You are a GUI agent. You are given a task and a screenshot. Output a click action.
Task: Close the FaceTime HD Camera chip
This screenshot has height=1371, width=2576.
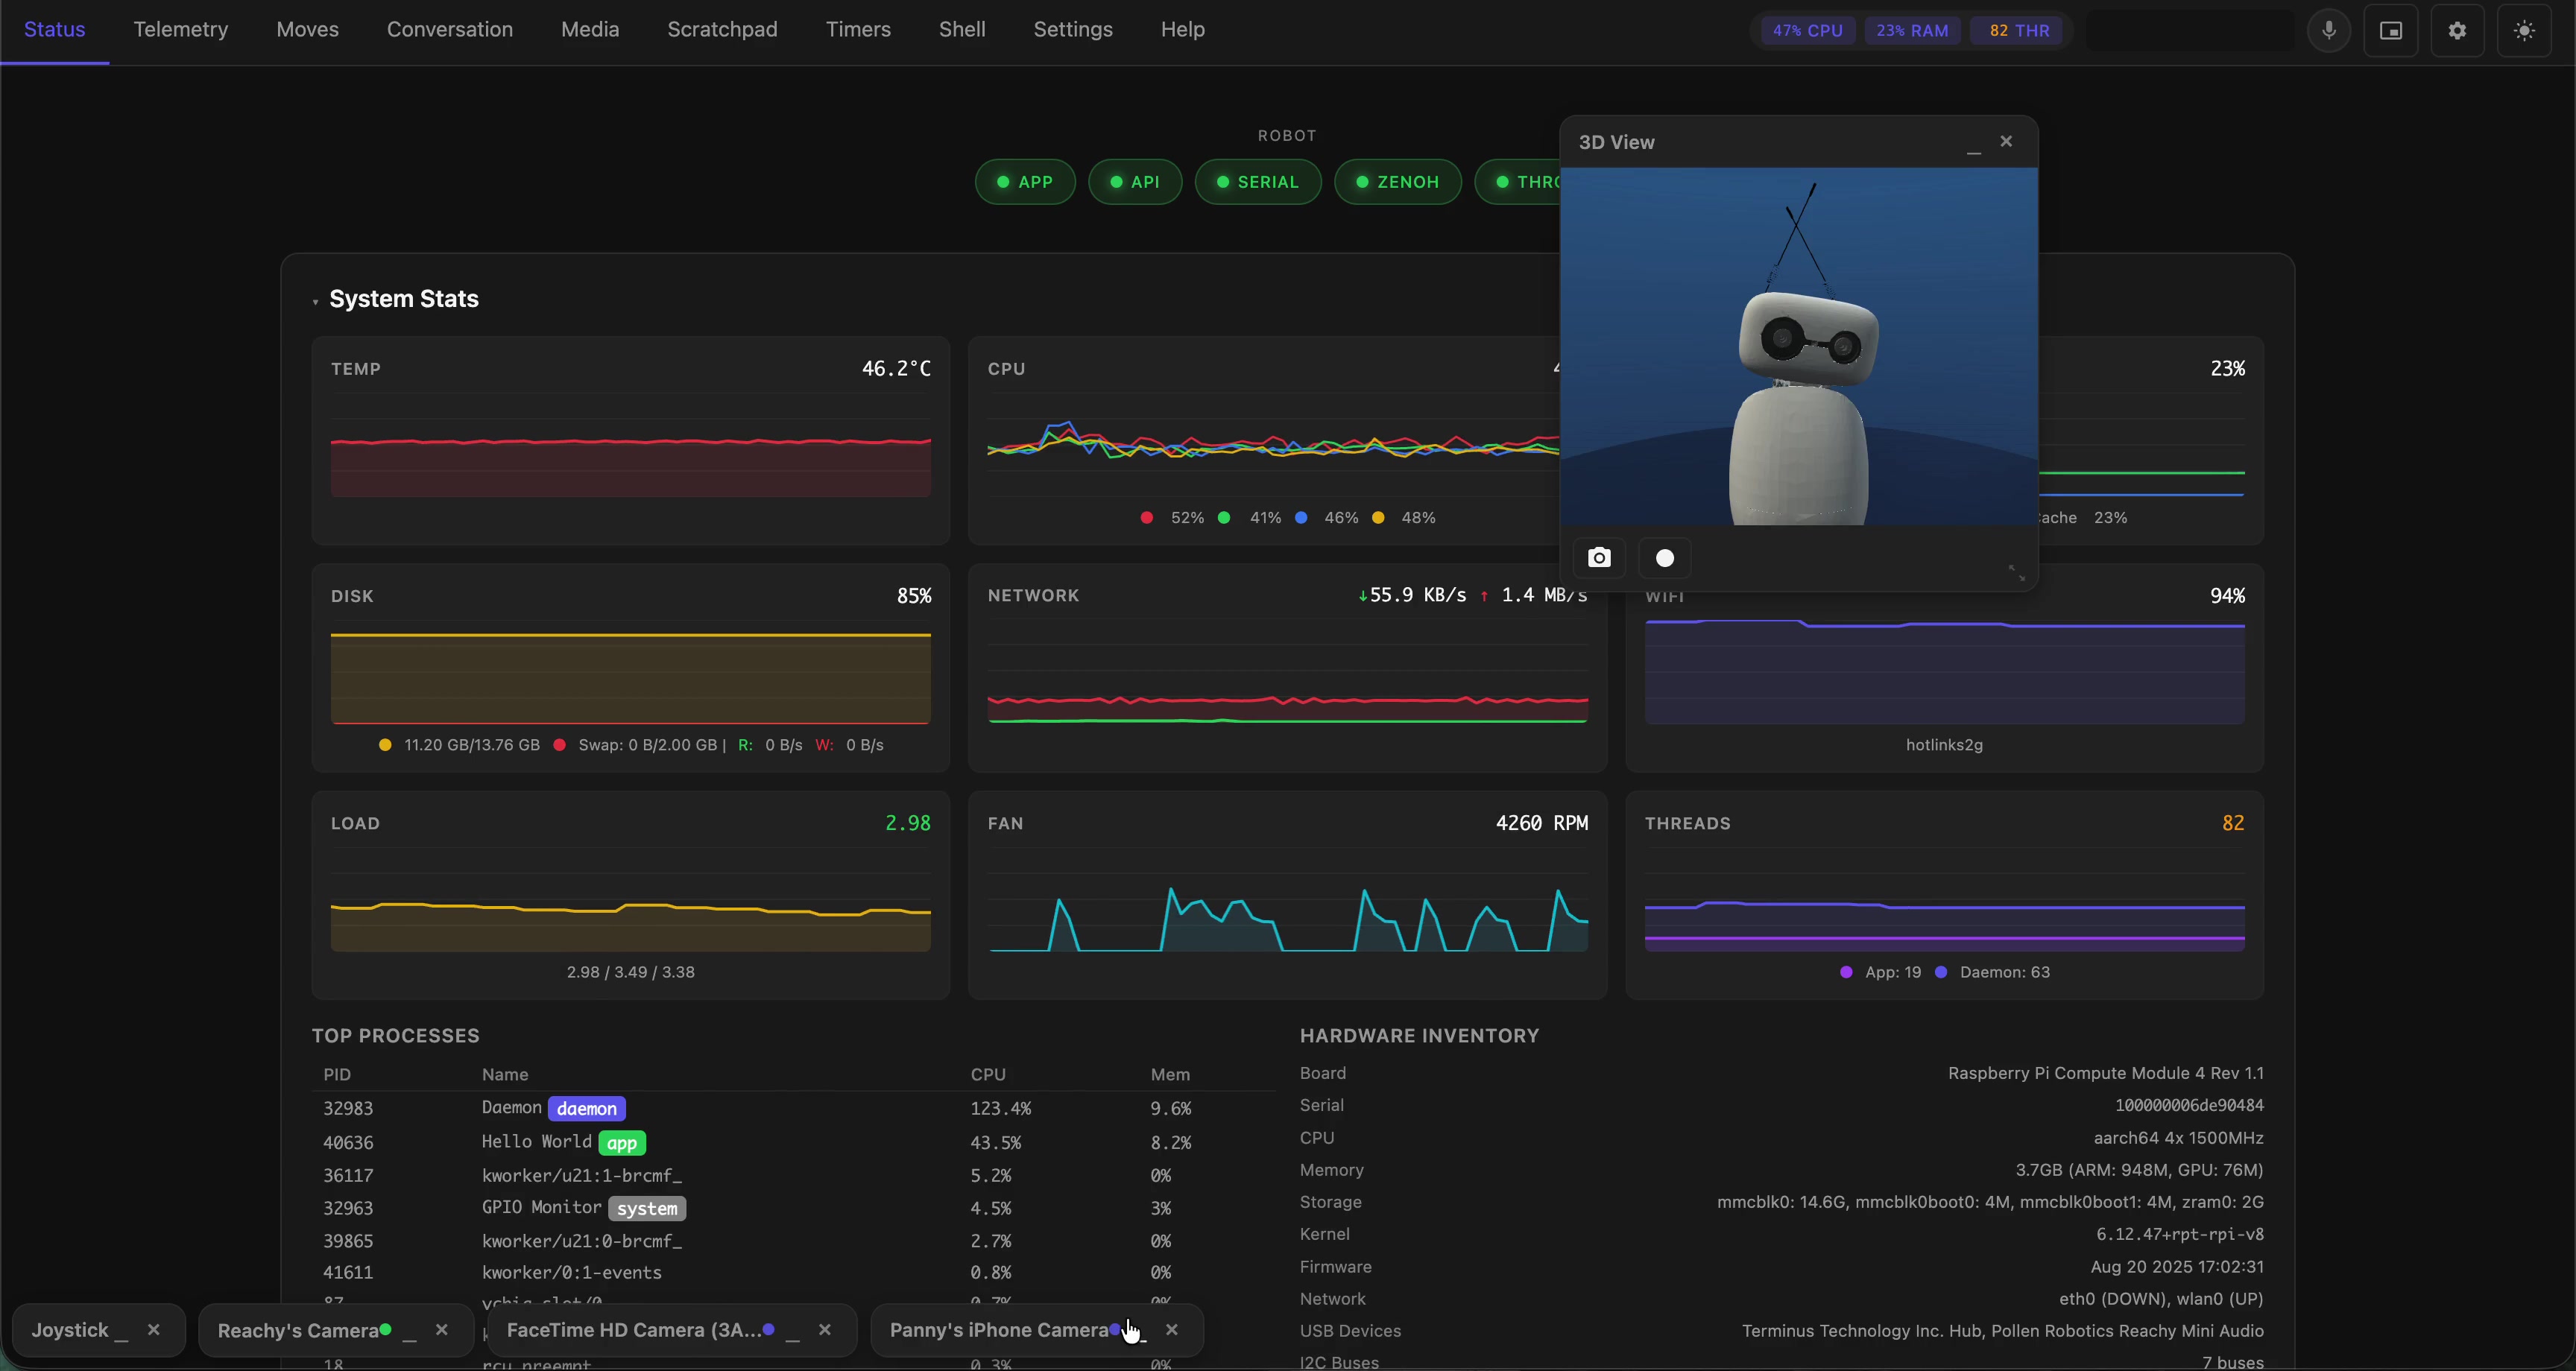pyautogui.click(x=825, y=1330)
